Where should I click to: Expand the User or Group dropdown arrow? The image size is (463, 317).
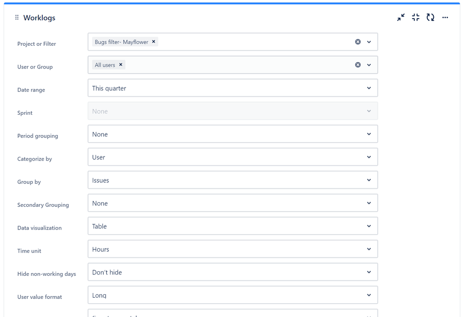(369, 65)
